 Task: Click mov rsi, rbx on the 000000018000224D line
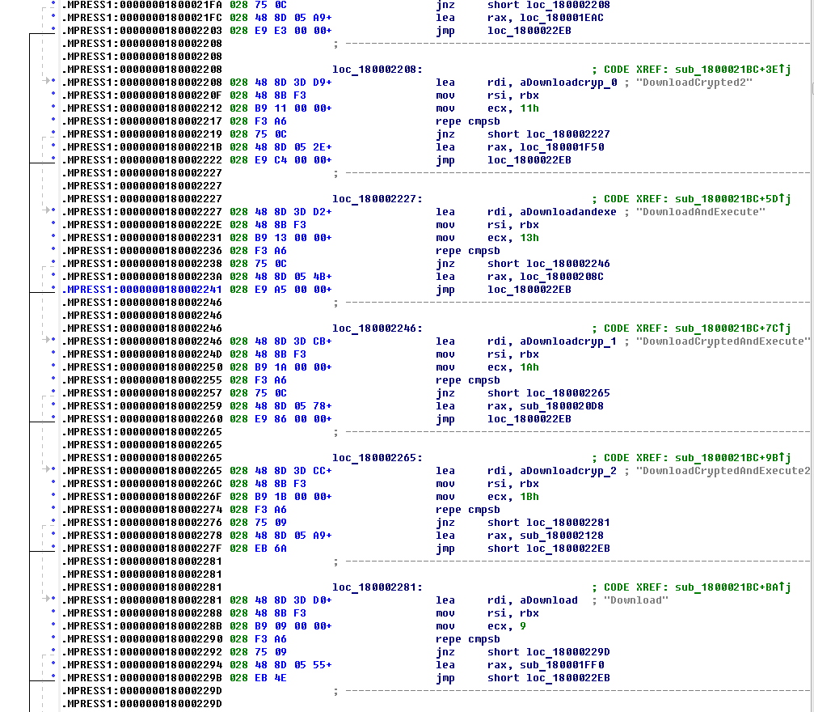487,354
